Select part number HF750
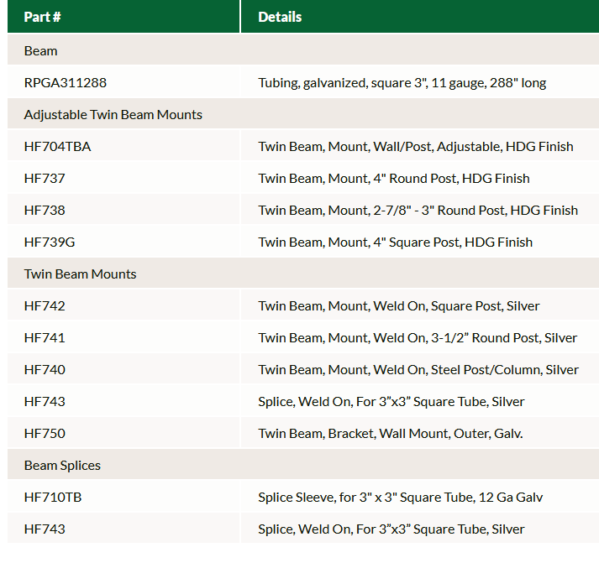Image resolution: width=599 pixels, height=563 pixels. point(45,433)
